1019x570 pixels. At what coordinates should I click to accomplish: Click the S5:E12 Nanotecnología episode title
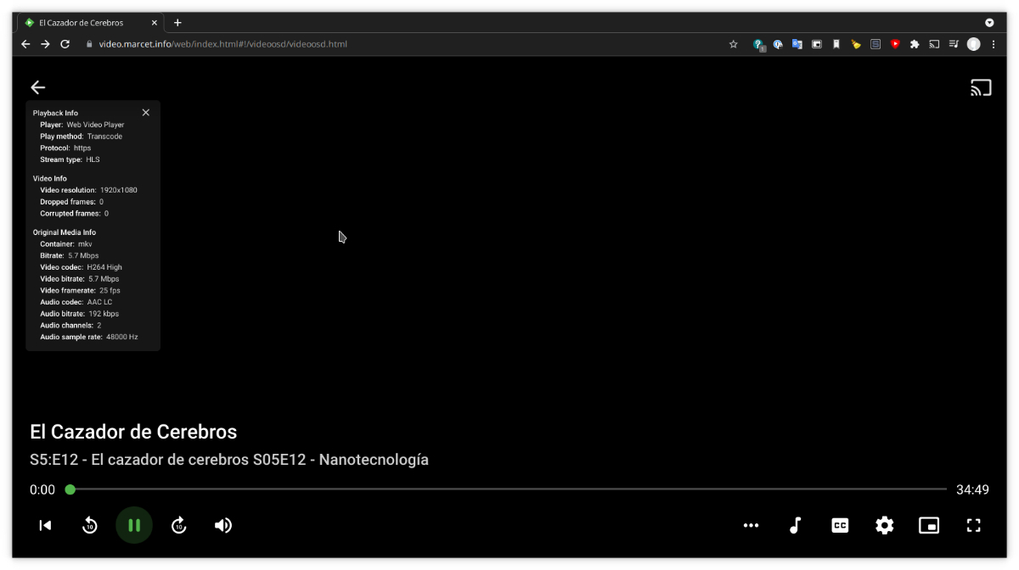(229, 460)
